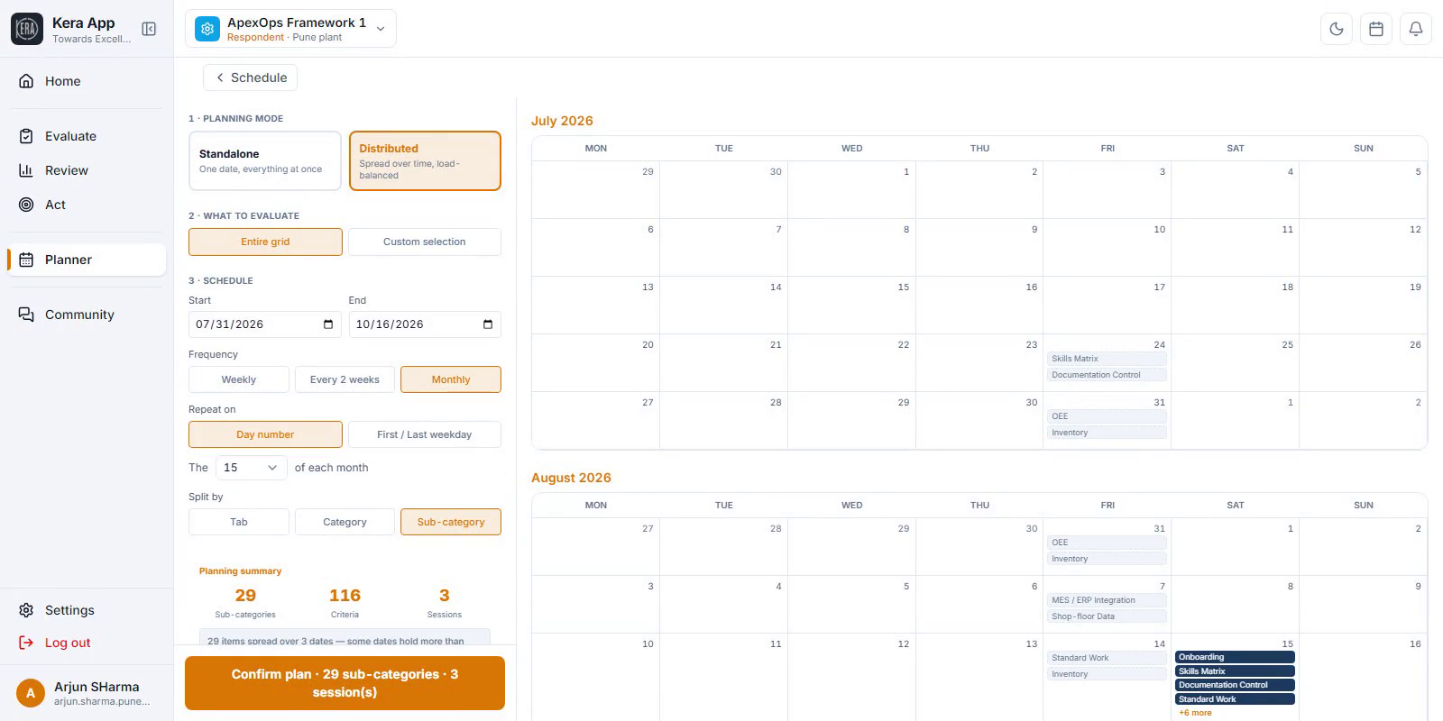1443x721 pixels.
Task: Click the Kera App logo
Action: [27, 29]
